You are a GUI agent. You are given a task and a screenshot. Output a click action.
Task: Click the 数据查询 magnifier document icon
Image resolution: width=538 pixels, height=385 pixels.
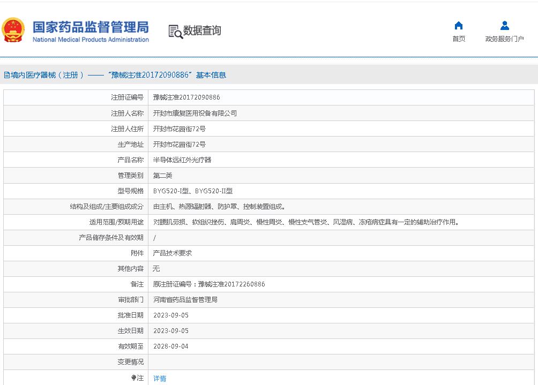pos(175,31)
